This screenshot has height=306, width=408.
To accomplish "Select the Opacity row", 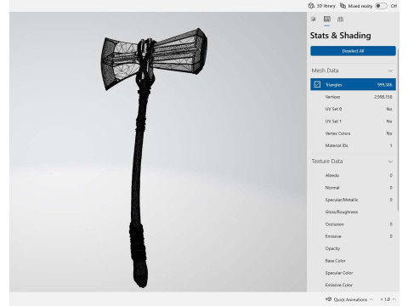I will click(x=353, y=248).
